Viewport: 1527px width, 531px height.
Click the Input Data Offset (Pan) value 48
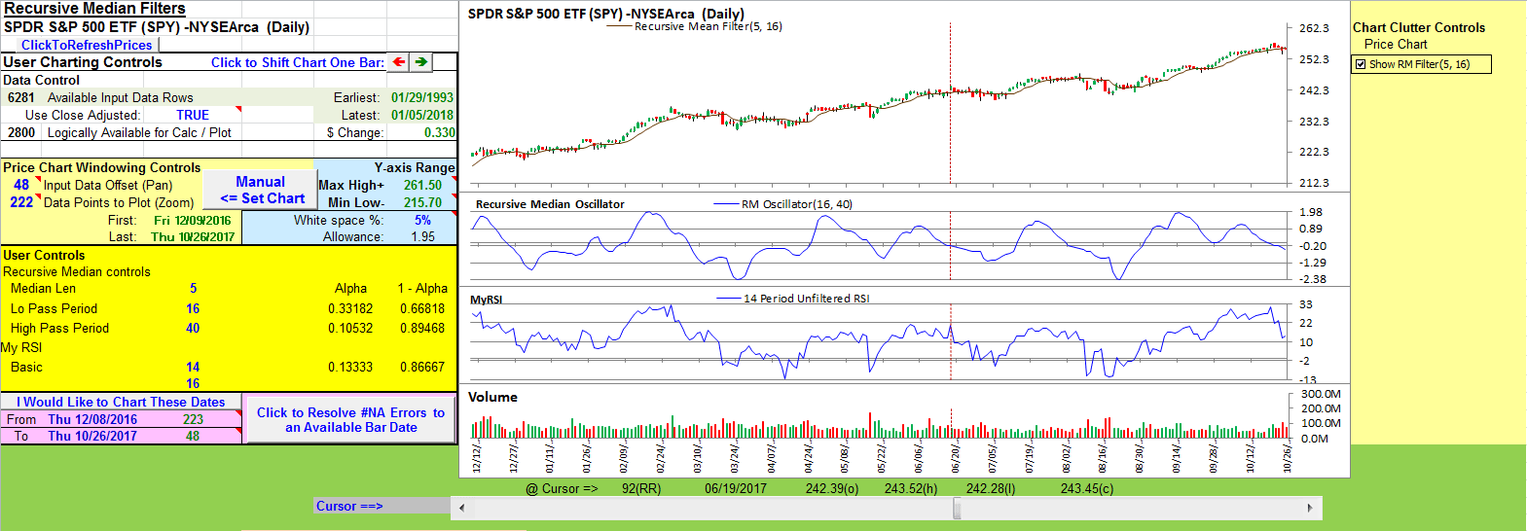21,185
